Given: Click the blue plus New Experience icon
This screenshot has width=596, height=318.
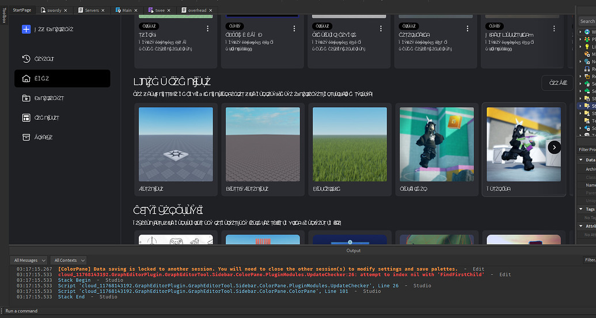Looking at the screenshot, I should click(26, 29).
